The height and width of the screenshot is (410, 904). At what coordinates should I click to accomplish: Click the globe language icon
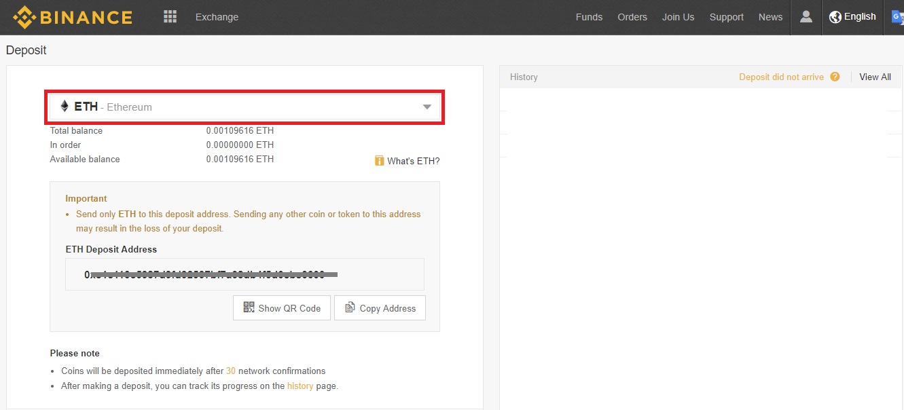[835, 17]
